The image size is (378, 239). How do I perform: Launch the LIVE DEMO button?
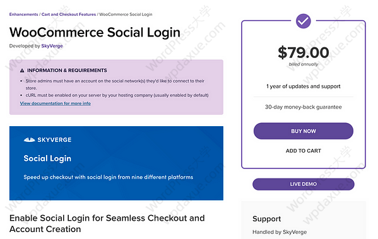click(304, 184)
